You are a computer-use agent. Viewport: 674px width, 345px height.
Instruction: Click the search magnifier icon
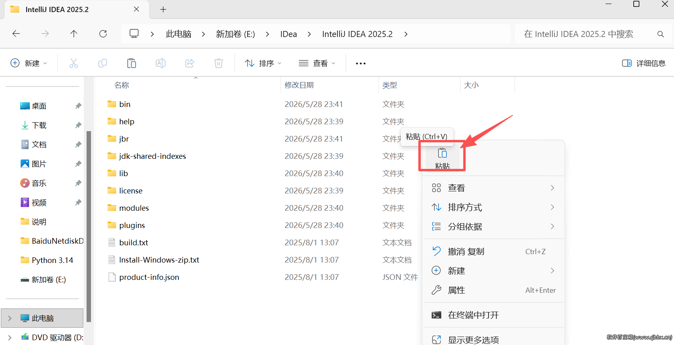[661, 34]
